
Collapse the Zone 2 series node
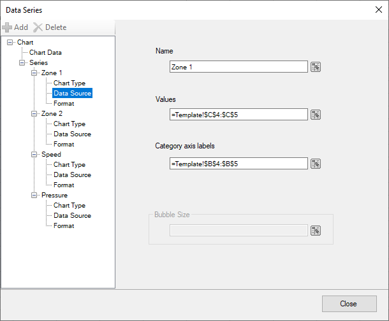tap(34, 113)
